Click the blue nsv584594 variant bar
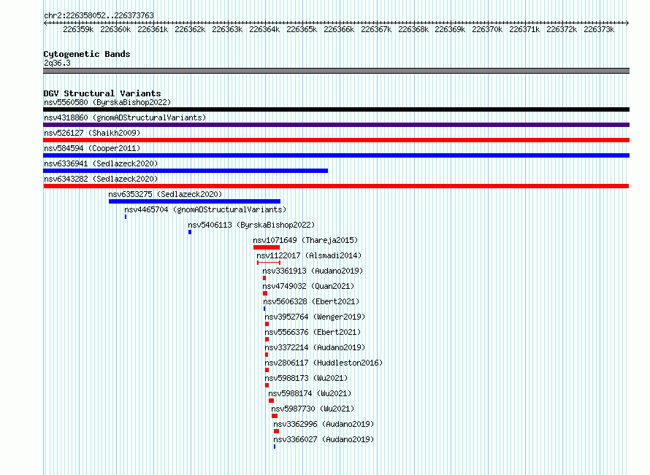The image size is (650, 475). [336, 155]
